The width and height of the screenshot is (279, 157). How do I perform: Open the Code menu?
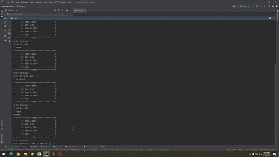32,2
